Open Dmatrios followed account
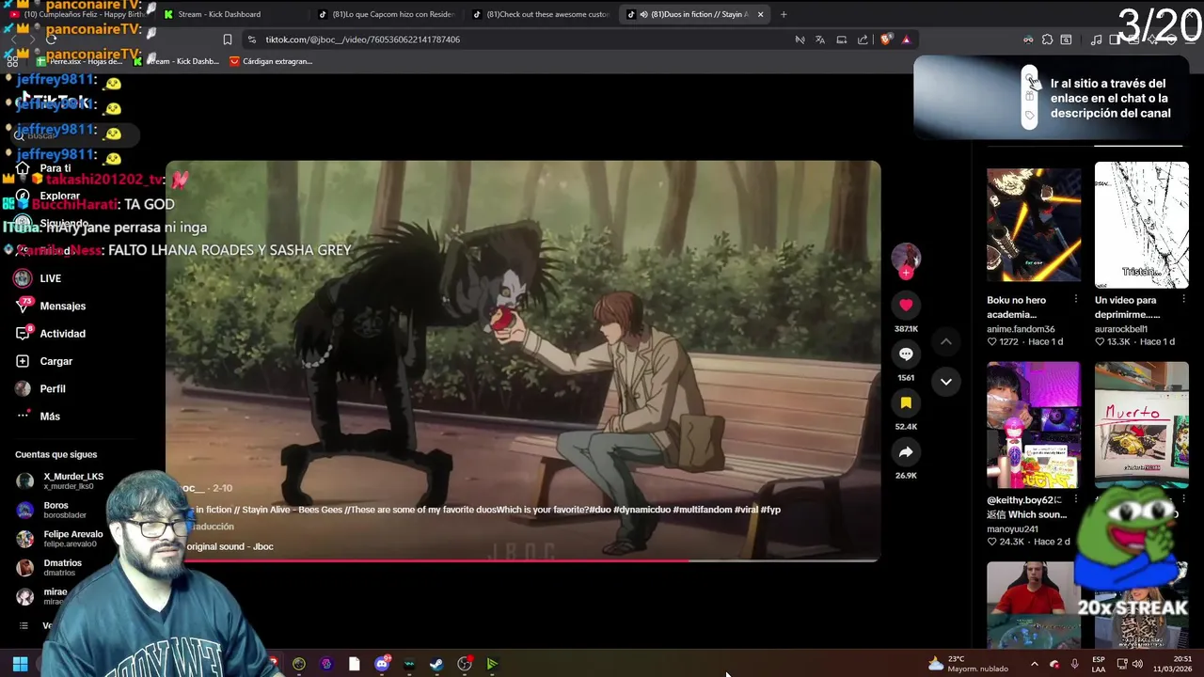1204x677 pixels. coord(50,568)
